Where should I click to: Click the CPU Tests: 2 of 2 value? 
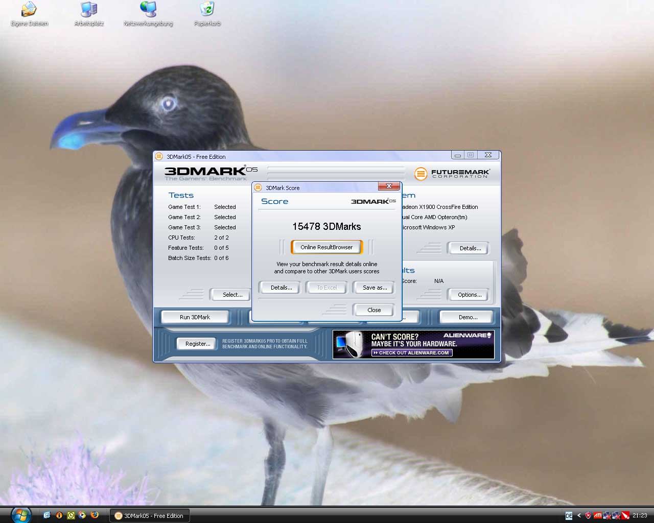221,237
